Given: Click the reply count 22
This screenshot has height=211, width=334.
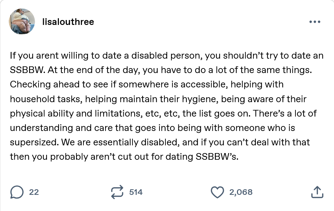Looking at the screenshot, I should [34, 192].
